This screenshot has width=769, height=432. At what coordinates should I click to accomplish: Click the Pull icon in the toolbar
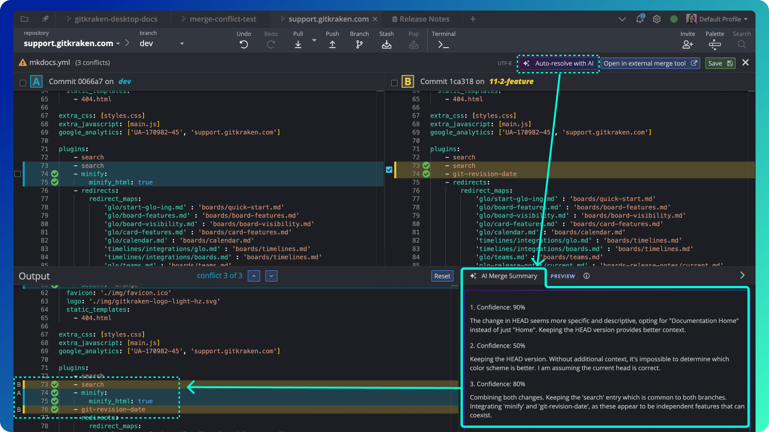click(x=298, y=44)
